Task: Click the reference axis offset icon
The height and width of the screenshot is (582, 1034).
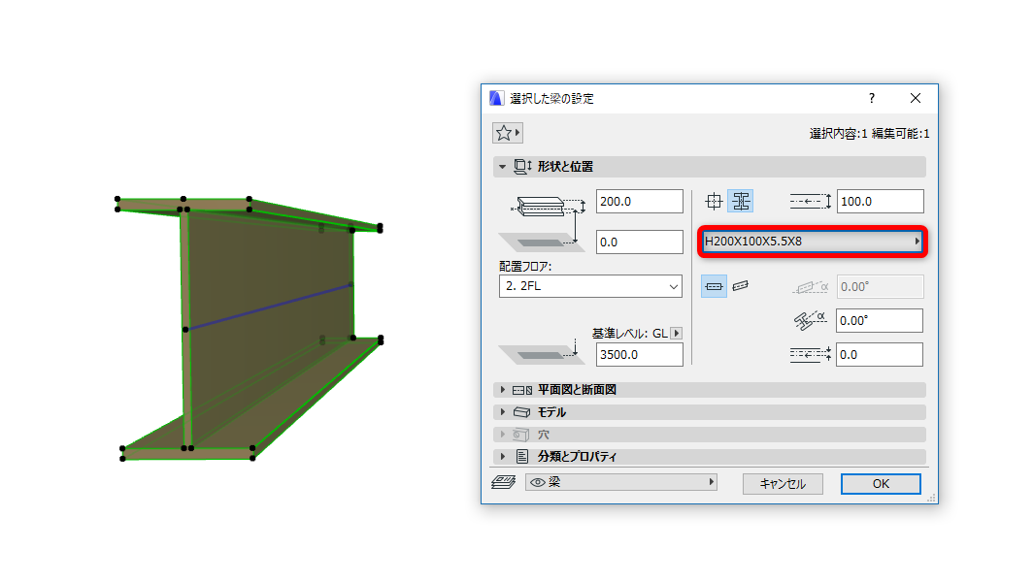Action: pos(811,355)
